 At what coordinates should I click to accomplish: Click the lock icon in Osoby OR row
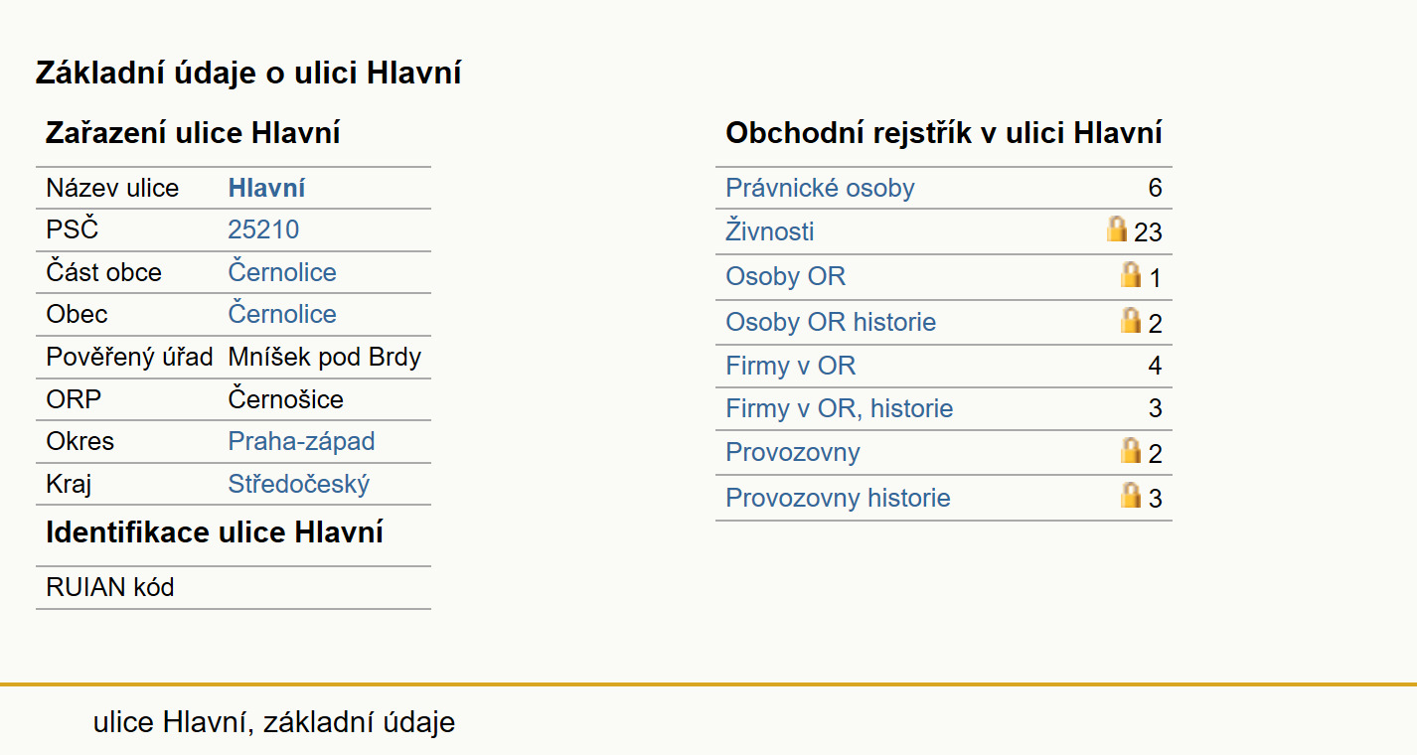coord(1131,274)
